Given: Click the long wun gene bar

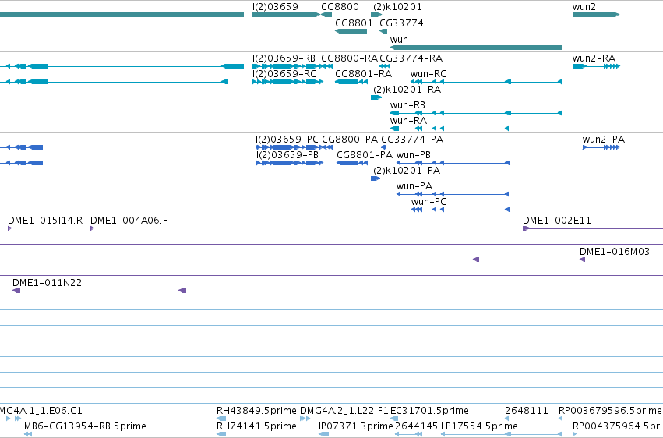Looking at the screenshot, I should click(x=476, y=48).
